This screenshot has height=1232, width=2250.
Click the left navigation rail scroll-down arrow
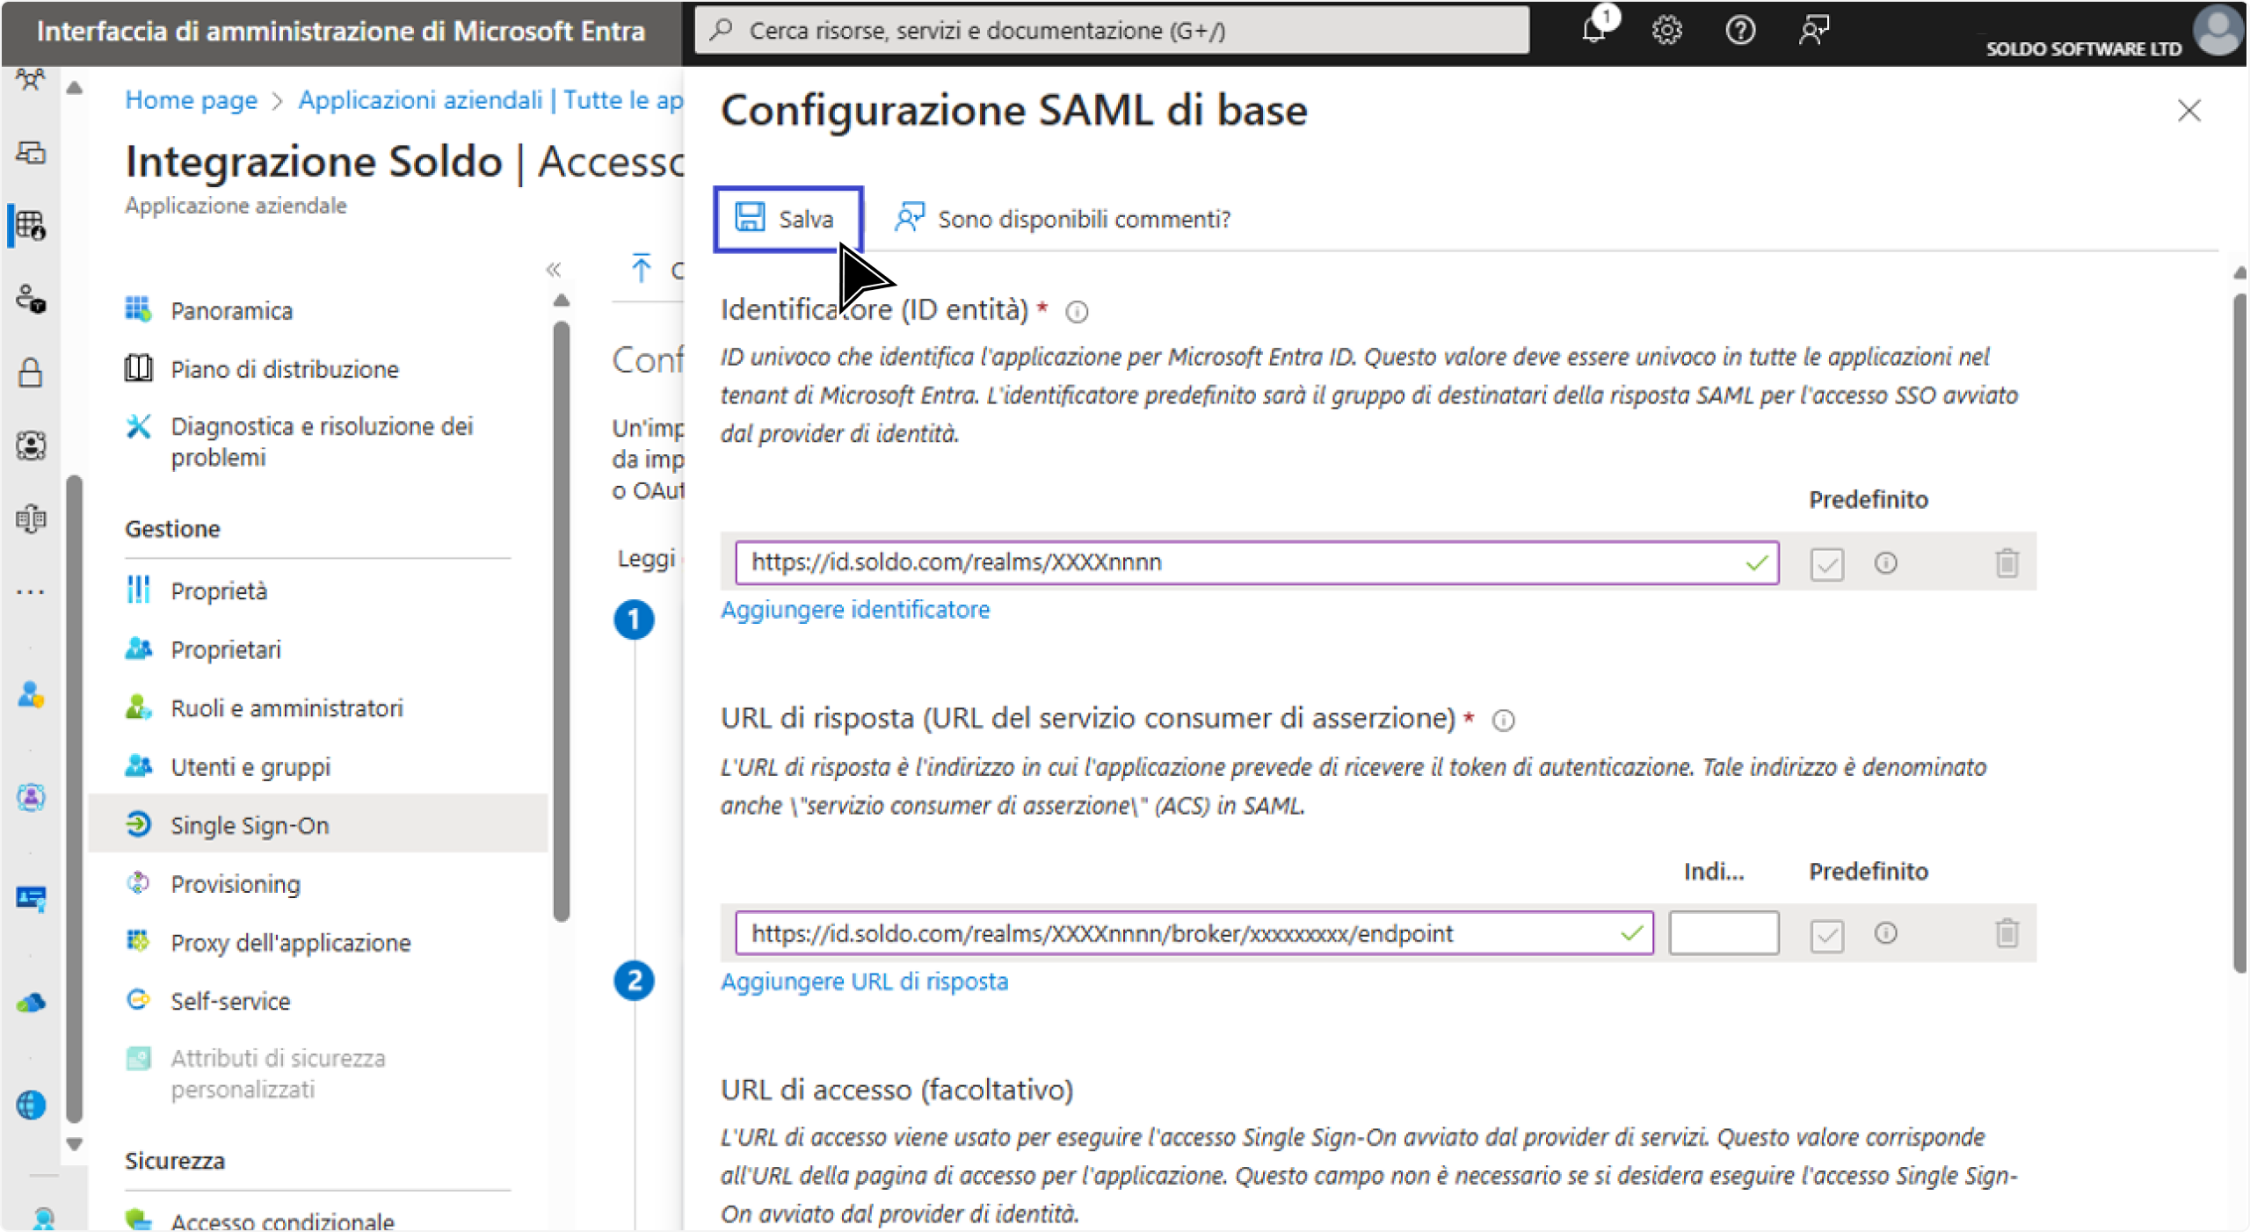click(x=75, y=1144)
